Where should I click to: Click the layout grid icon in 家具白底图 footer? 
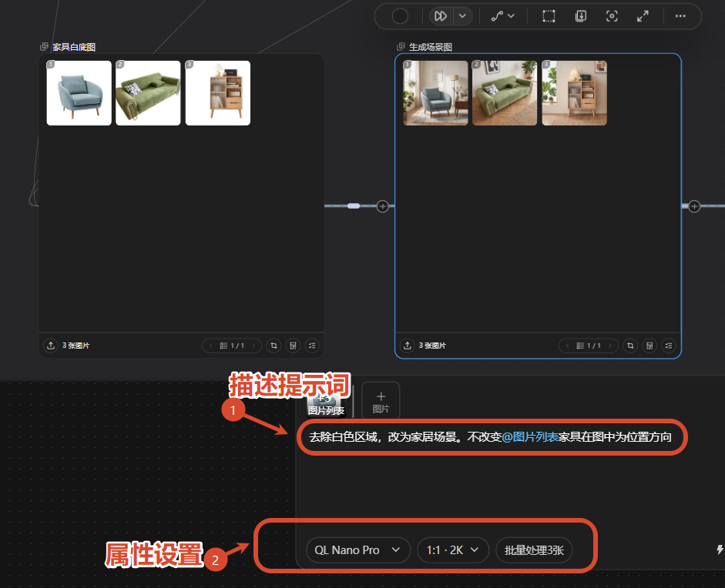[293, 346]
